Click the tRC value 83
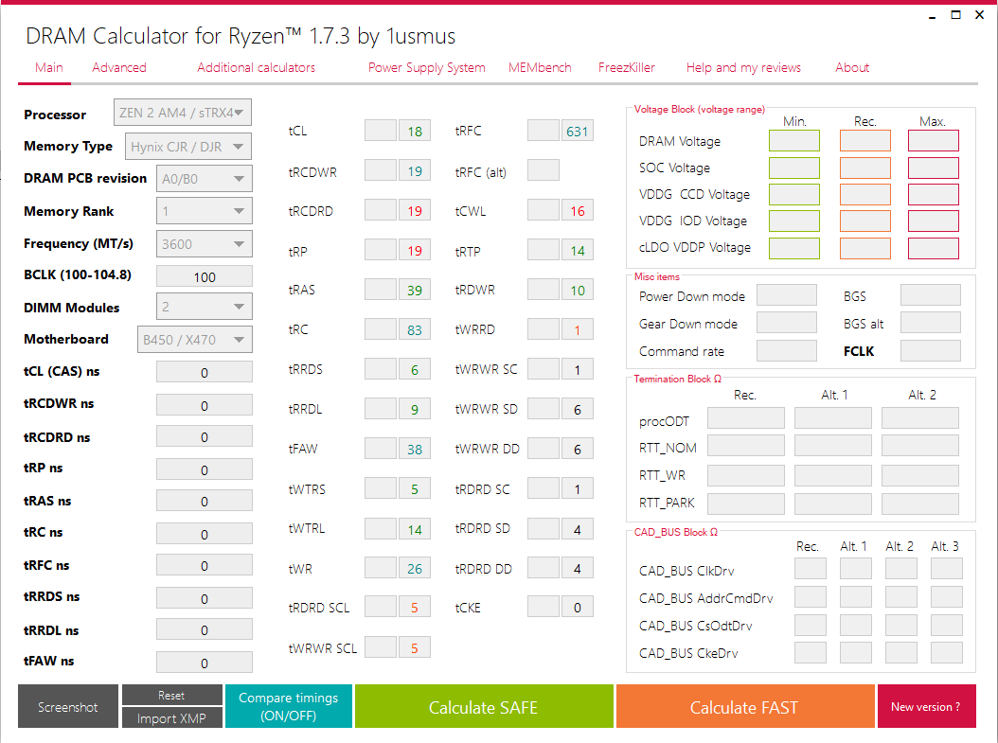The height and width of the screenshot is (743, 998). point(415,329)
